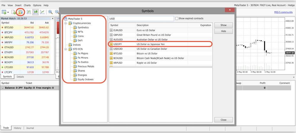Select XRPJPY row in Market Watch
The image size is (296, 133).
click(x=25, y=42)
